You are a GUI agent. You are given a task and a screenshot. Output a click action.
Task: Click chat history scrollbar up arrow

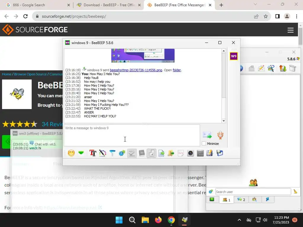[224, 51]
